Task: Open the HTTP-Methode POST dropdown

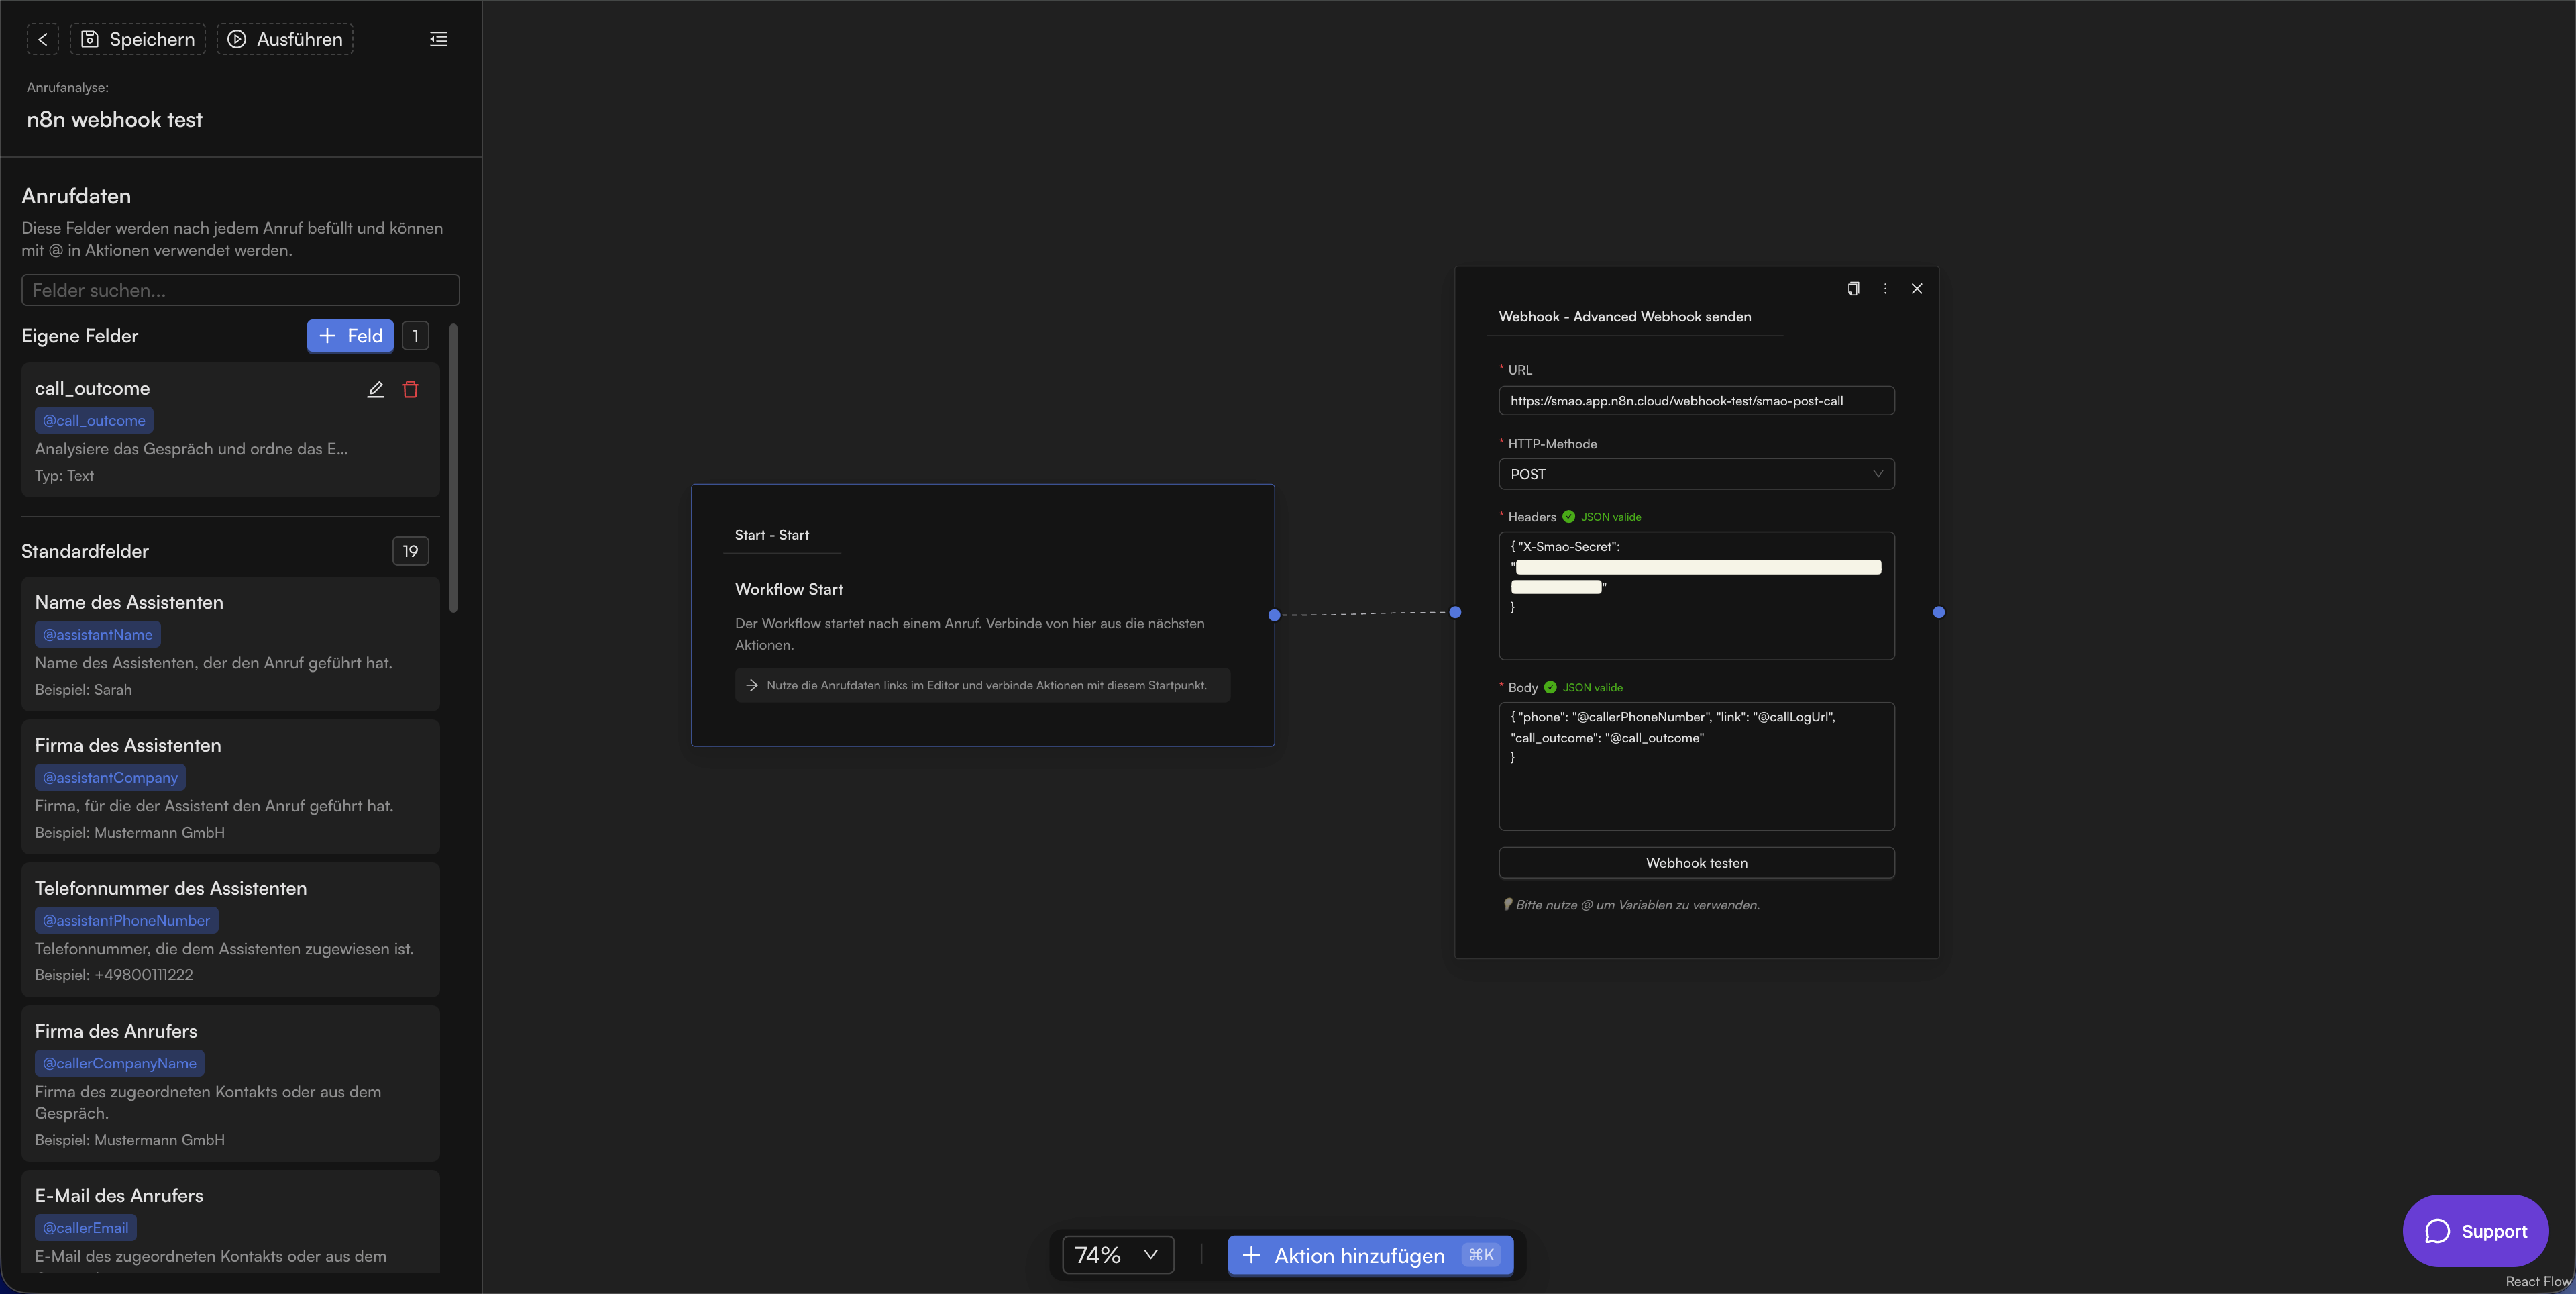Action: tap(1696, 475)
